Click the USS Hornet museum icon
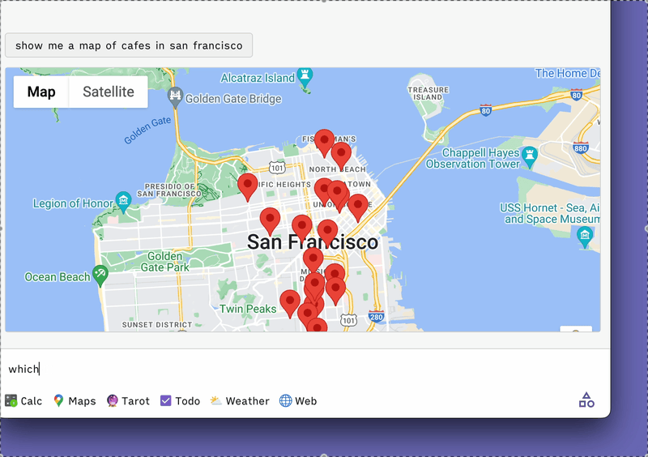648x457 pixels. pos(584,237)
